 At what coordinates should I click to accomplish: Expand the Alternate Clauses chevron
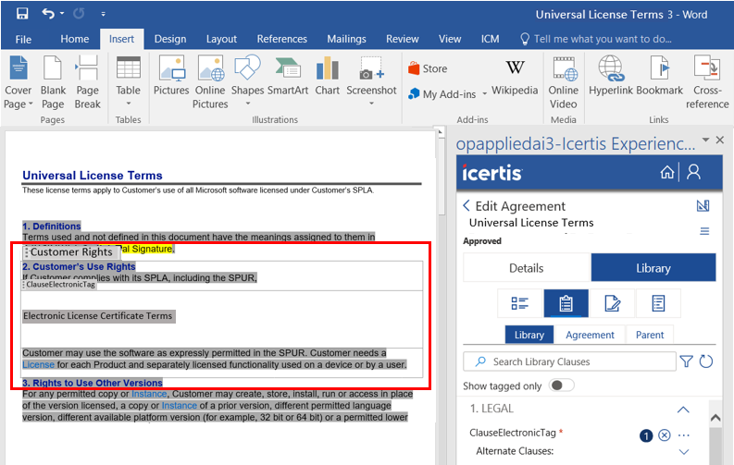tap(684, 451)
